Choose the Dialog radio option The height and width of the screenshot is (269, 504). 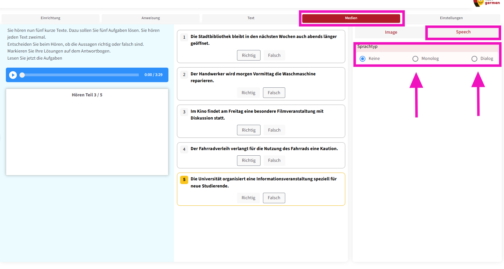(x=474, y=59)
